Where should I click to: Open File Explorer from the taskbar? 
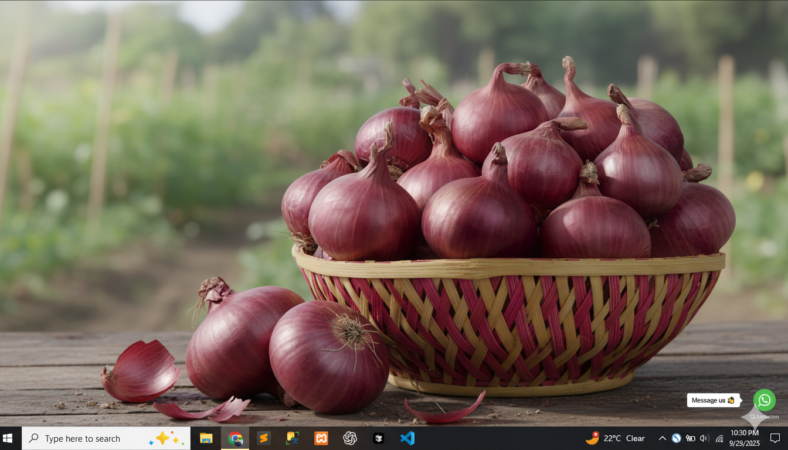point(206,438)
